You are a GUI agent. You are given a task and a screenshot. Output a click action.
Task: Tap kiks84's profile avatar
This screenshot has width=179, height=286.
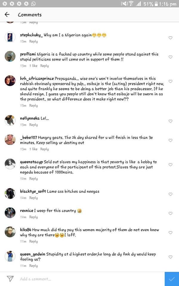tap(10, 232)
